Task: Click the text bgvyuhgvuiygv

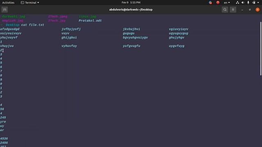Action: pyautogui.click(x=136, y=38)
